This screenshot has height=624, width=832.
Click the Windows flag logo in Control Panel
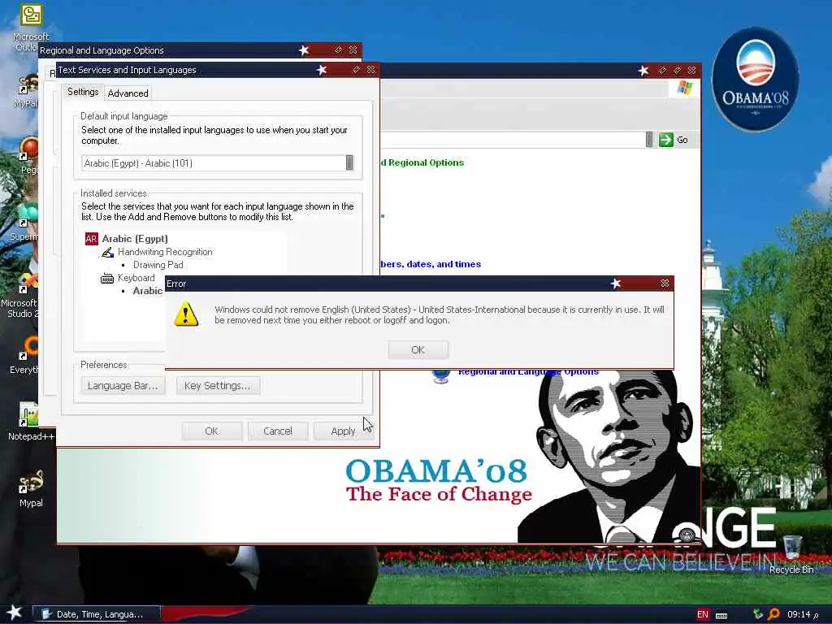684,88
